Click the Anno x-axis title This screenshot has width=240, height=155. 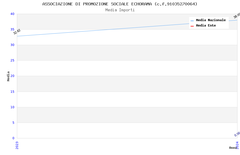click(233, 148)
